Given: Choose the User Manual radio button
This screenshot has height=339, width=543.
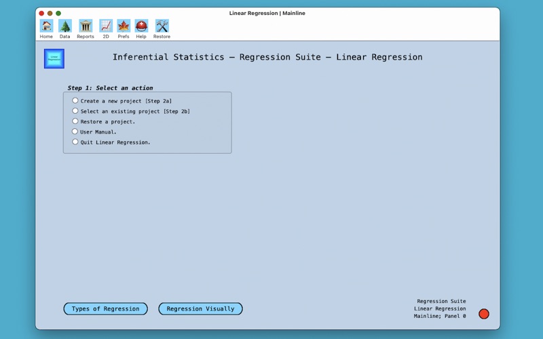Looking at the screenshot, I should point(75,132).
